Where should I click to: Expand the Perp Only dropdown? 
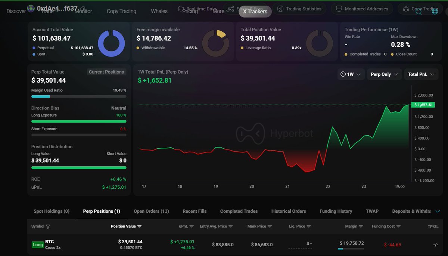coord(384,74)
